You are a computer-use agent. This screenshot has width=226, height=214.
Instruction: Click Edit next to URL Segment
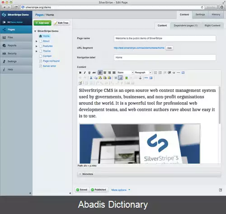click(x=169, y=48)
